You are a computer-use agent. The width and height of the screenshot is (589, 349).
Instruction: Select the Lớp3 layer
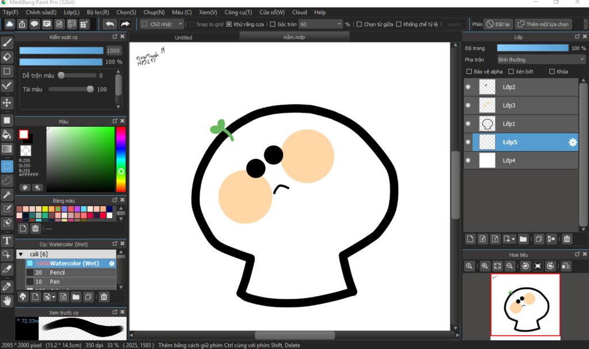click(x=521, y=106)
